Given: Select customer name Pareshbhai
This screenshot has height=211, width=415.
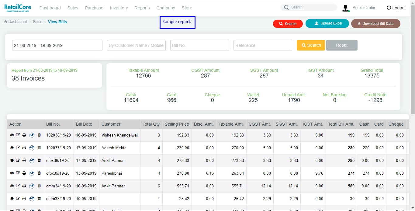Looking at the screenshot, I should click(x=112, y=173).
